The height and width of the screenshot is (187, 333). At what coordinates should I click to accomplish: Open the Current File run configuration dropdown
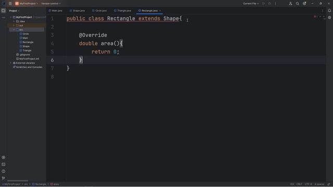(251, 4)
